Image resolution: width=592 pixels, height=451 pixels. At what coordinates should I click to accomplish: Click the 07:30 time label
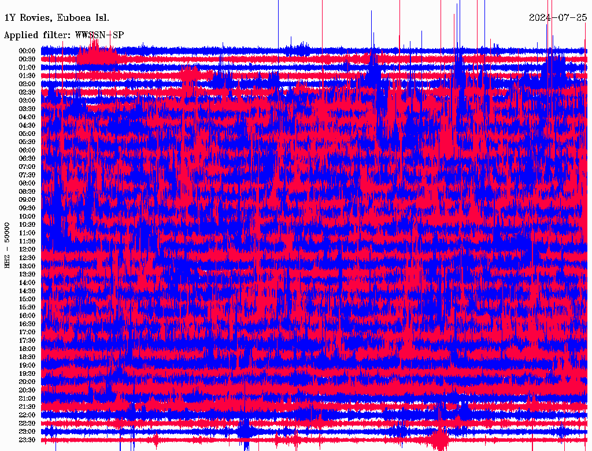tap(27, 175)
